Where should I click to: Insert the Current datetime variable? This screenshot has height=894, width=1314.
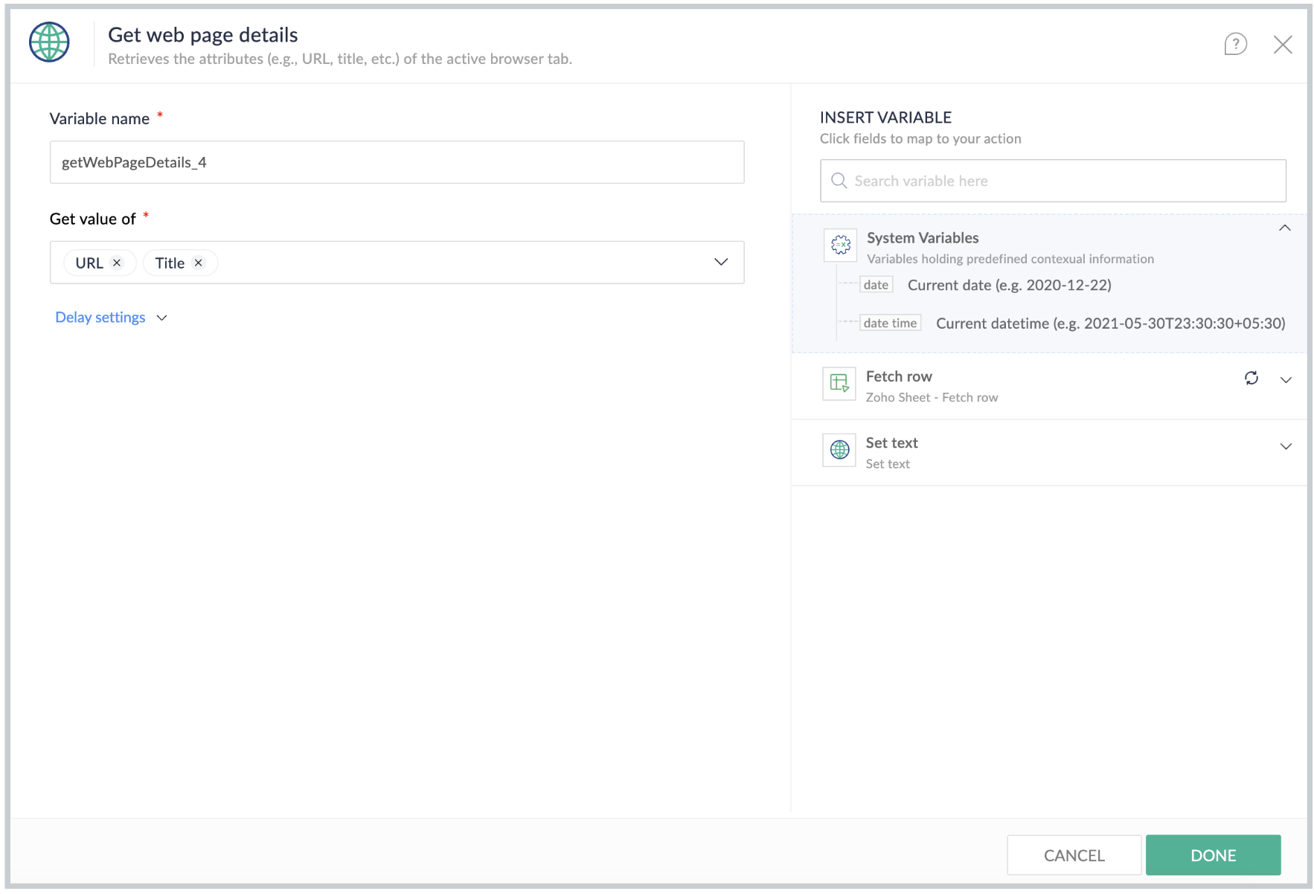[x=1110, y=324]
